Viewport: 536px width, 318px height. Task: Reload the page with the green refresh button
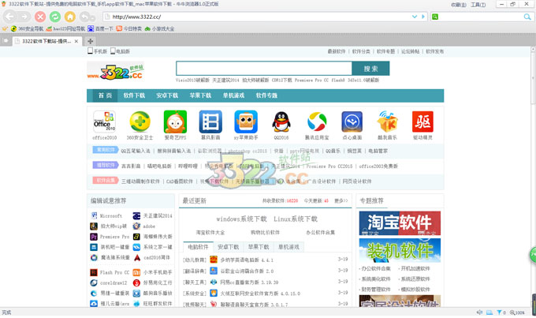point(55,17)
